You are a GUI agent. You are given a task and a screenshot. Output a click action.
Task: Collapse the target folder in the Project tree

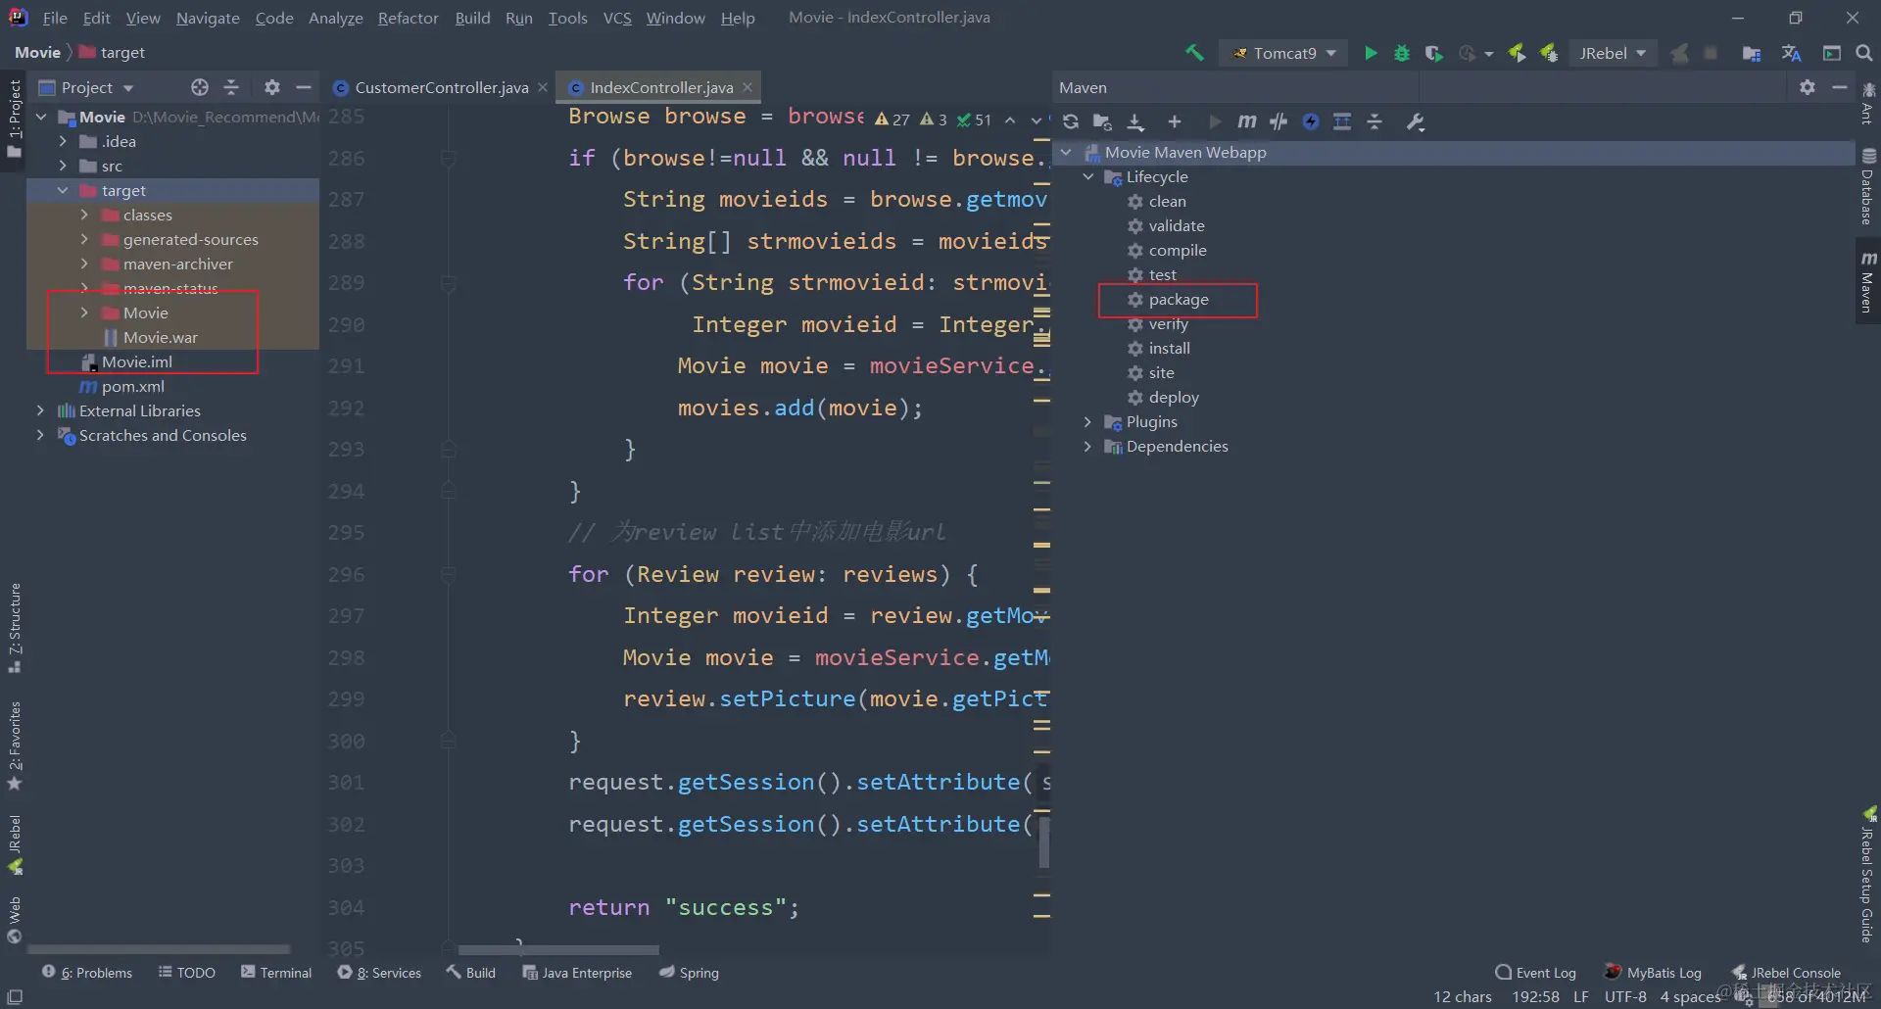pos(63,190)
